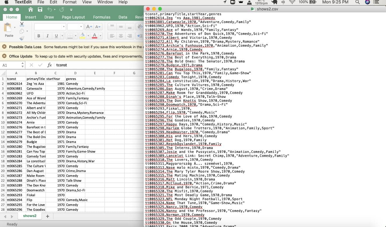Open the Apple menu
The image size is (386, 227).
[x=6, y=2]
